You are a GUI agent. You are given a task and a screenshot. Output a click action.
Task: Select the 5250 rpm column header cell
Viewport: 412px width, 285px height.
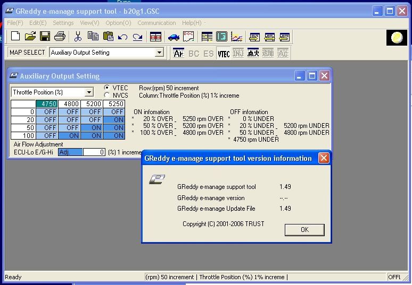tap(114, 103)
